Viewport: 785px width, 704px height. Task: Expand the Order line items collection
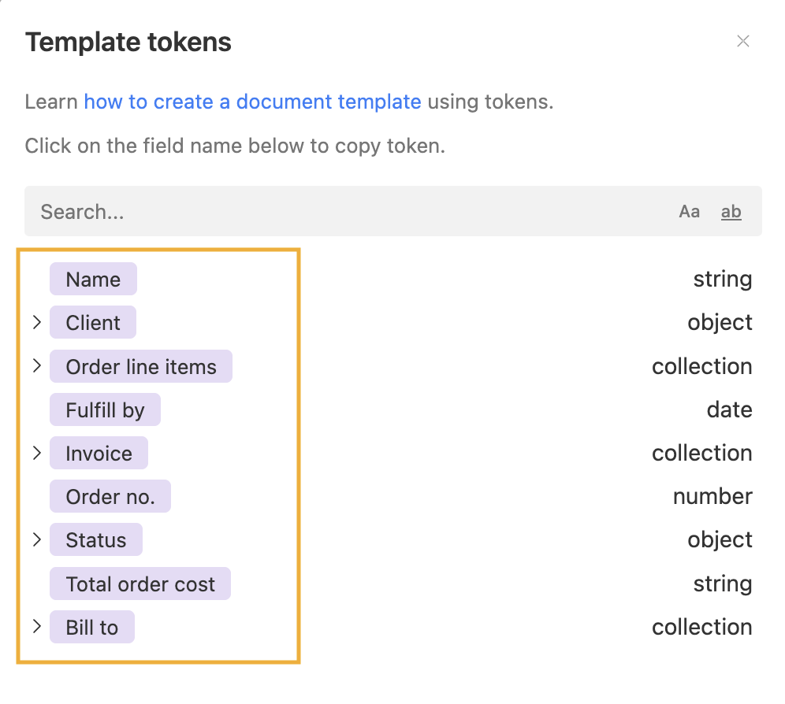(x=36, y=365)
